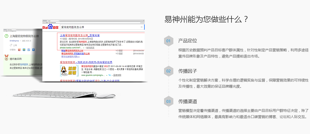
Task: Expand dropdown arrow beside www.goumin.com URL
Action: click(106, 75)
